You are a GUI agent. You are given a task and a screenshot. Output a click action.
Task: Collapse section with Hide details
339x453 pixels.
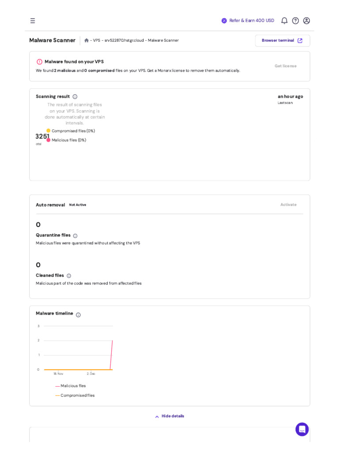point(170,416)
